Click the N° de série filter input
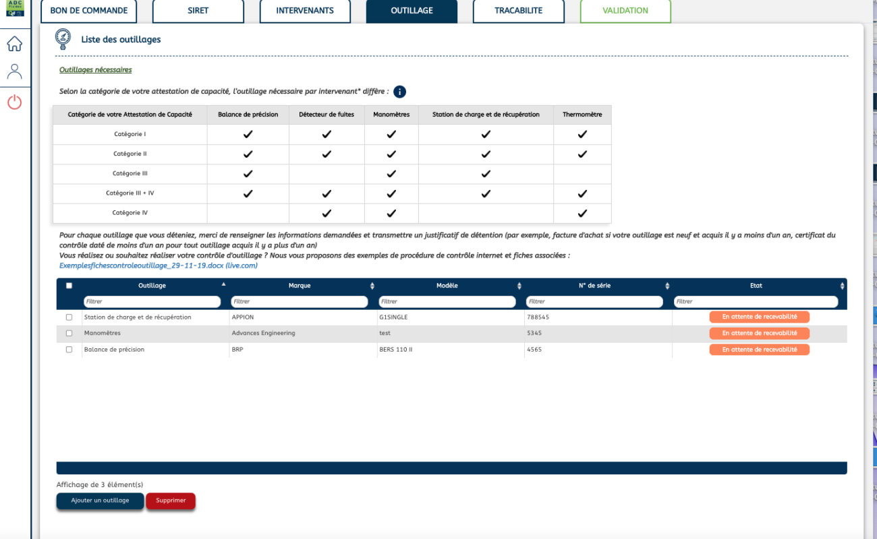Image resolution: width=877 pixels, height=539 pixels. (595, 302)
